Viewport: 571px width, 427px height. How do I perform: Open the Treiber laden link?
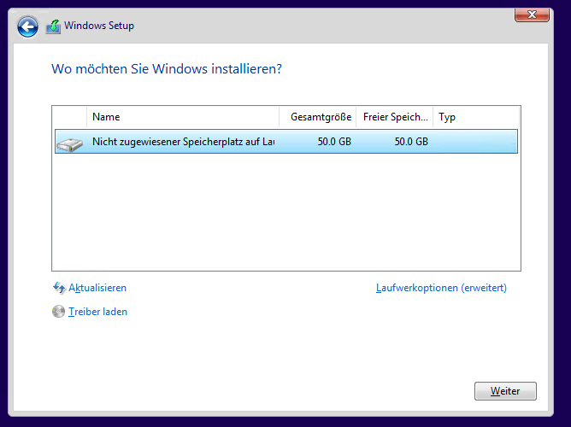point(97,313)
